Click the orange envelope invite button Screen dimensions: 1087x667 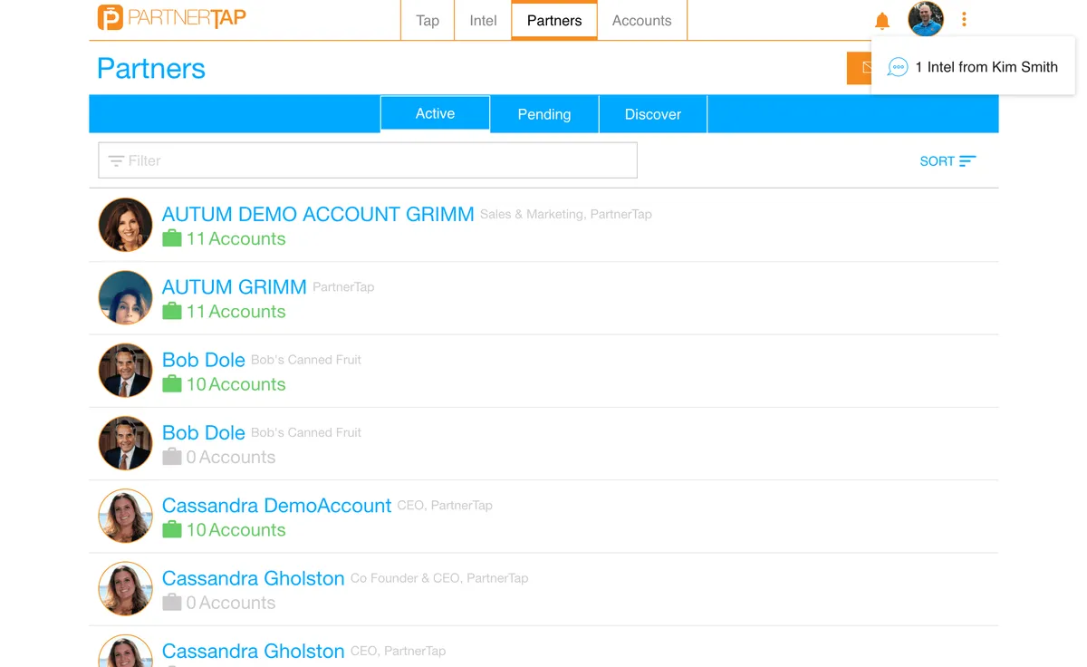[859, 68]
